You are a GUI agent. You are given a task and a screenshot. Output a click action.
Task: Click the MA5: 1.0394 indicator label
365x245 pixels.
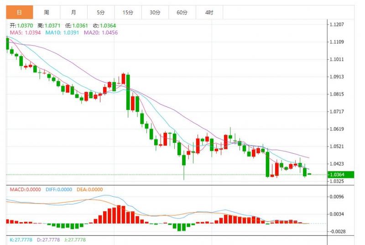click(x=26, y=32)
